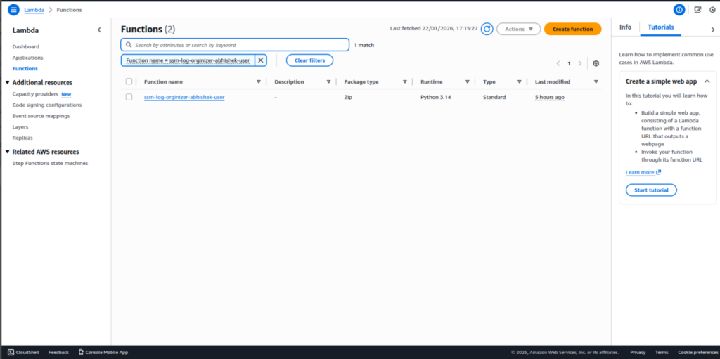The height and width of the screenshot is (359, 720).
Task: Open Console Mobile App footer link
Action: 103,352
